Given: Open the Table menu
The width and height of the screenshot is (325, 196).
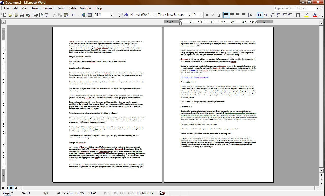Looking at the screenshot, I should (x=72, y=8).
